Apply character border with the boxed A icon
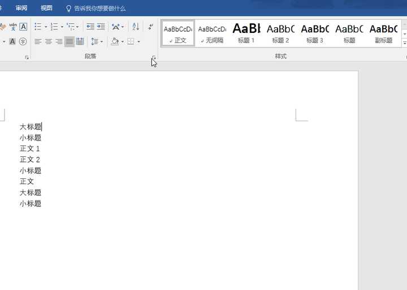This screenshot has height=290, width=407. [x=23, y=27]
